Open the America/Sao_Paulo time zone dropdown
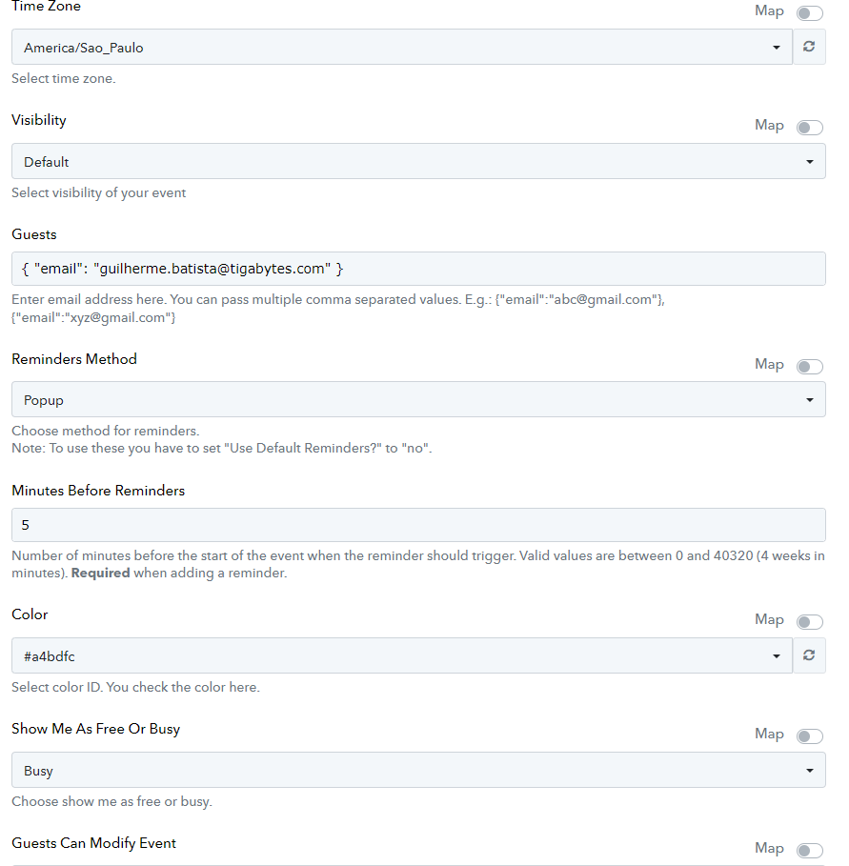The height and width of the screenshot is (866, 849). [402, 47]
